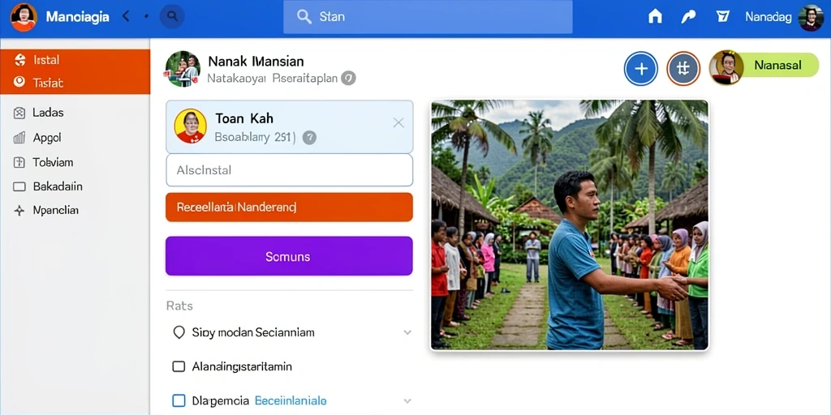Image resolution: width=831 pixels, height=415 pixels.
Task: Click the Manoiagia profile avatar in header
Action: 24,17
